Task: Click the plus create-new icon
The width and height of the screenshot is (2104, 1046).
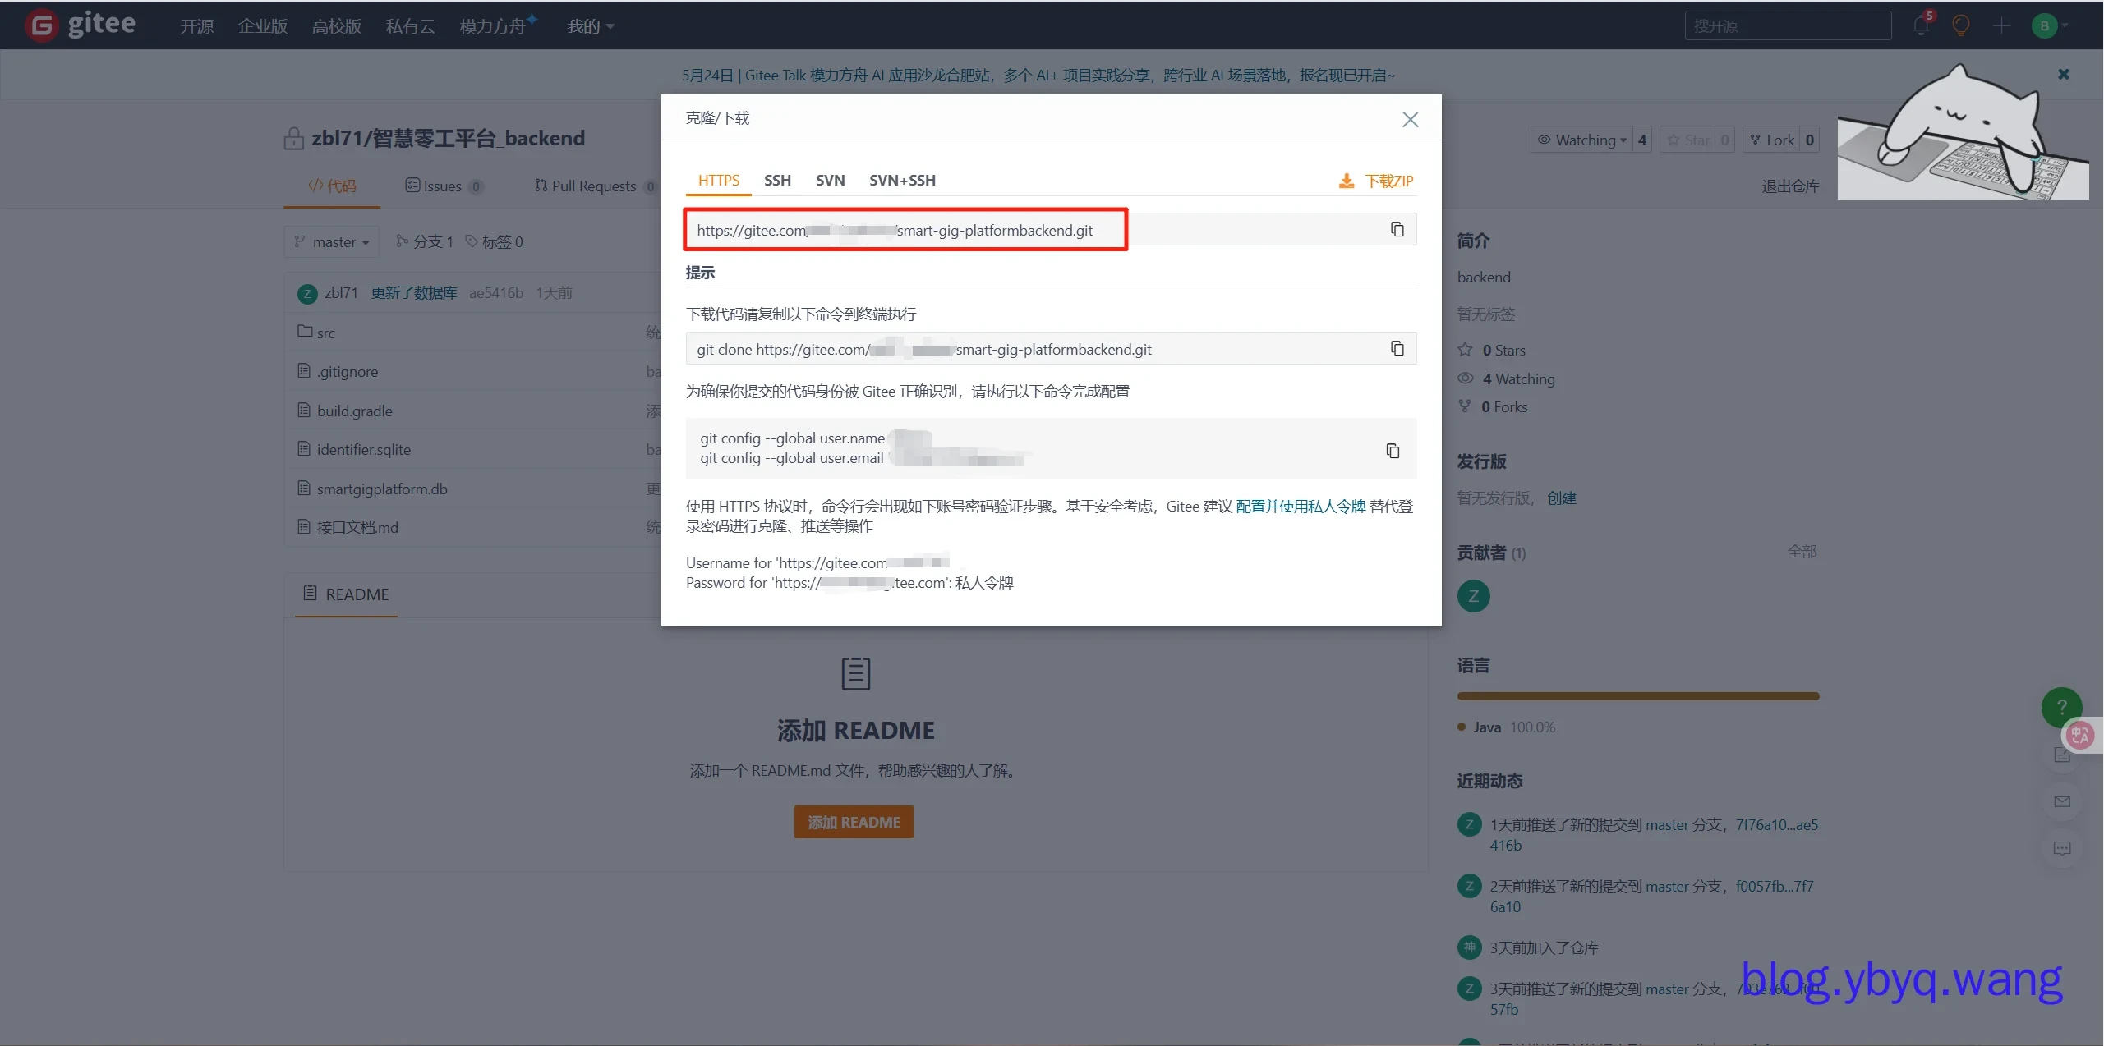Action: click(x=2001, y=25)
